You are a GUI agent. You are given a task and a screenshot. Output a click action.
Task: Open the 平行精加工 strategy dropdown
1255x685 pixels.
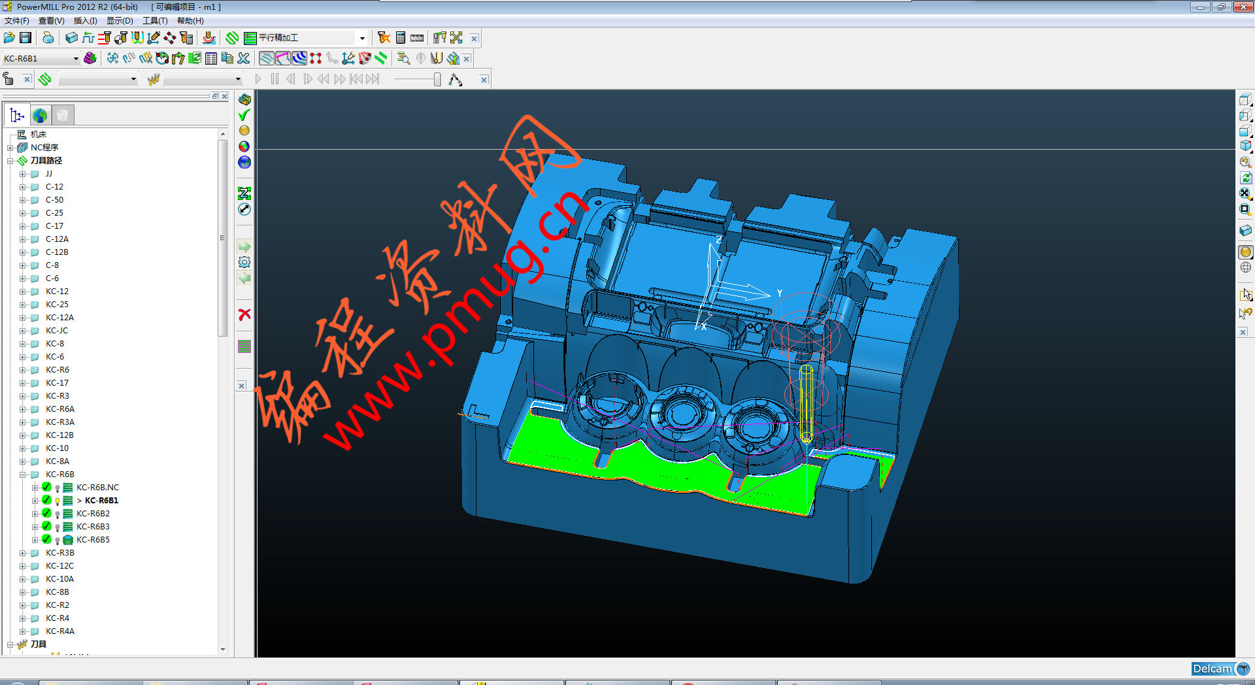pyautogui.click(x=362, y=38)
